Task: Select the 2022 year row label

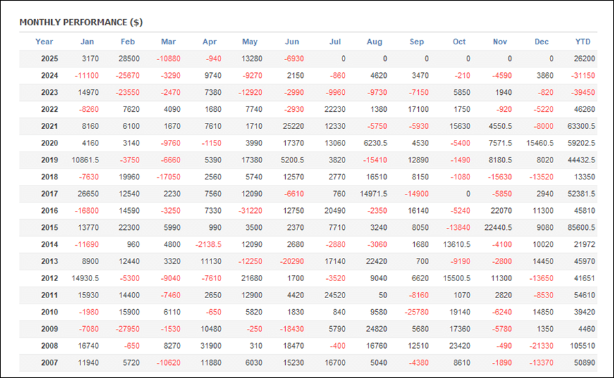Action: tap(49, 109)
